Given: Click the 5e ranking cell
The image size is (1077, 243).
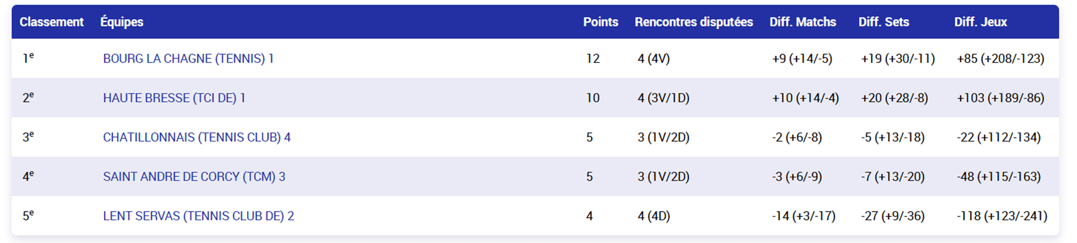Looking at the screenshot, I should [28, 216].
